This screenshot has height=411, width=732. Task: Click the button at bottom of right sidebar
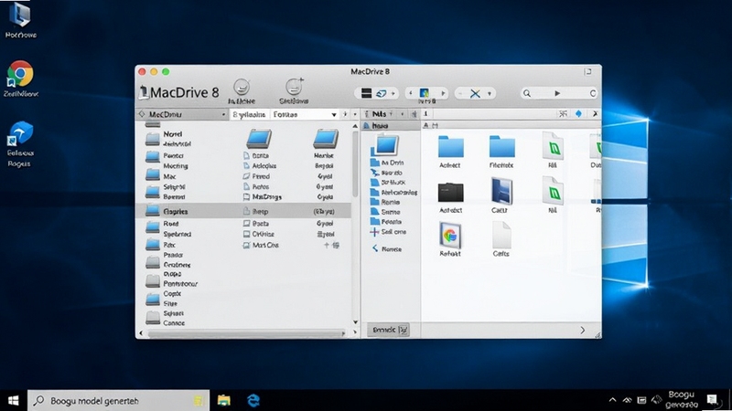pos(388,330)
